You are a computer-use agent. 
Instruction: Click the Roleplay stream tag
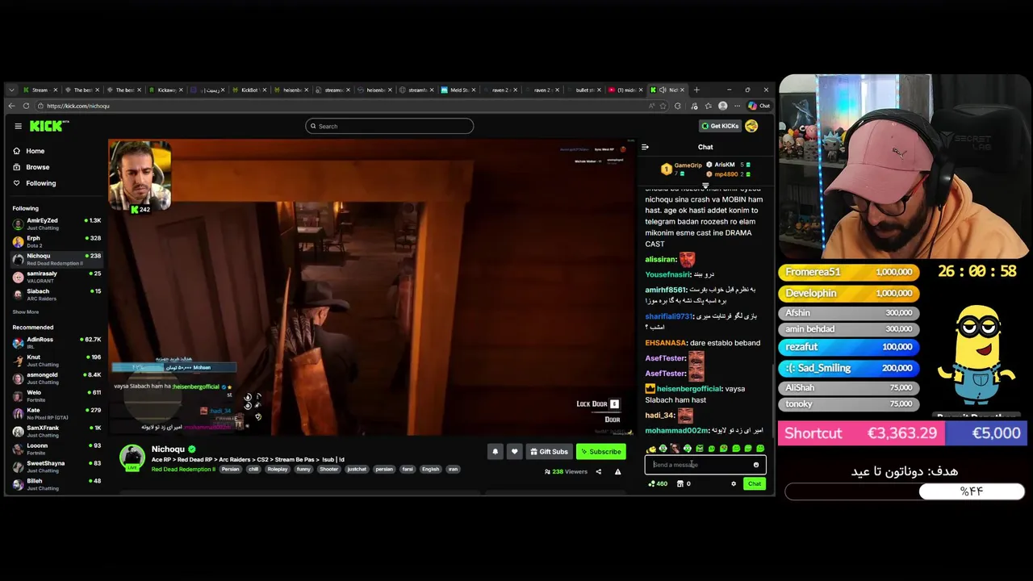[278, 469]
